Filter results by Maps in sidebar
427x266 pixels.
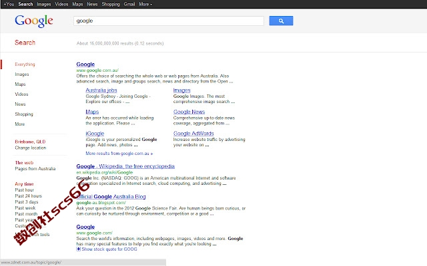click(x=20, y=84)
